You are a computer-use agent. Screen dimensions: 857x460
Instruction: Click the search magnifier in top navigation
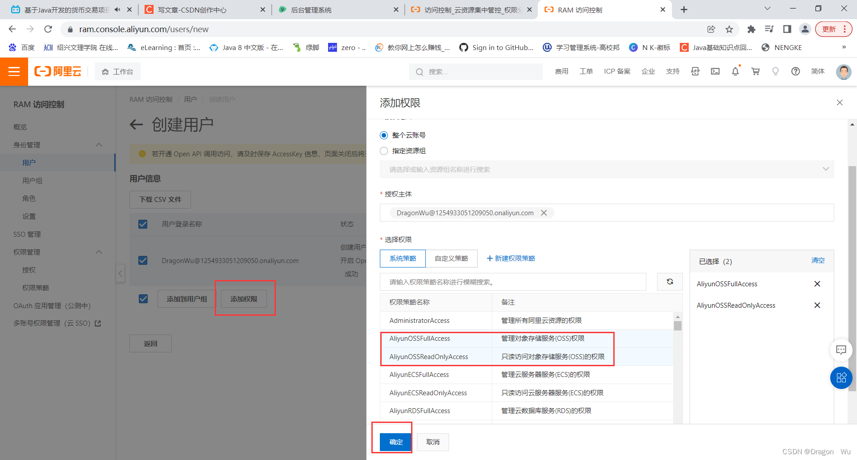point(420,71)
